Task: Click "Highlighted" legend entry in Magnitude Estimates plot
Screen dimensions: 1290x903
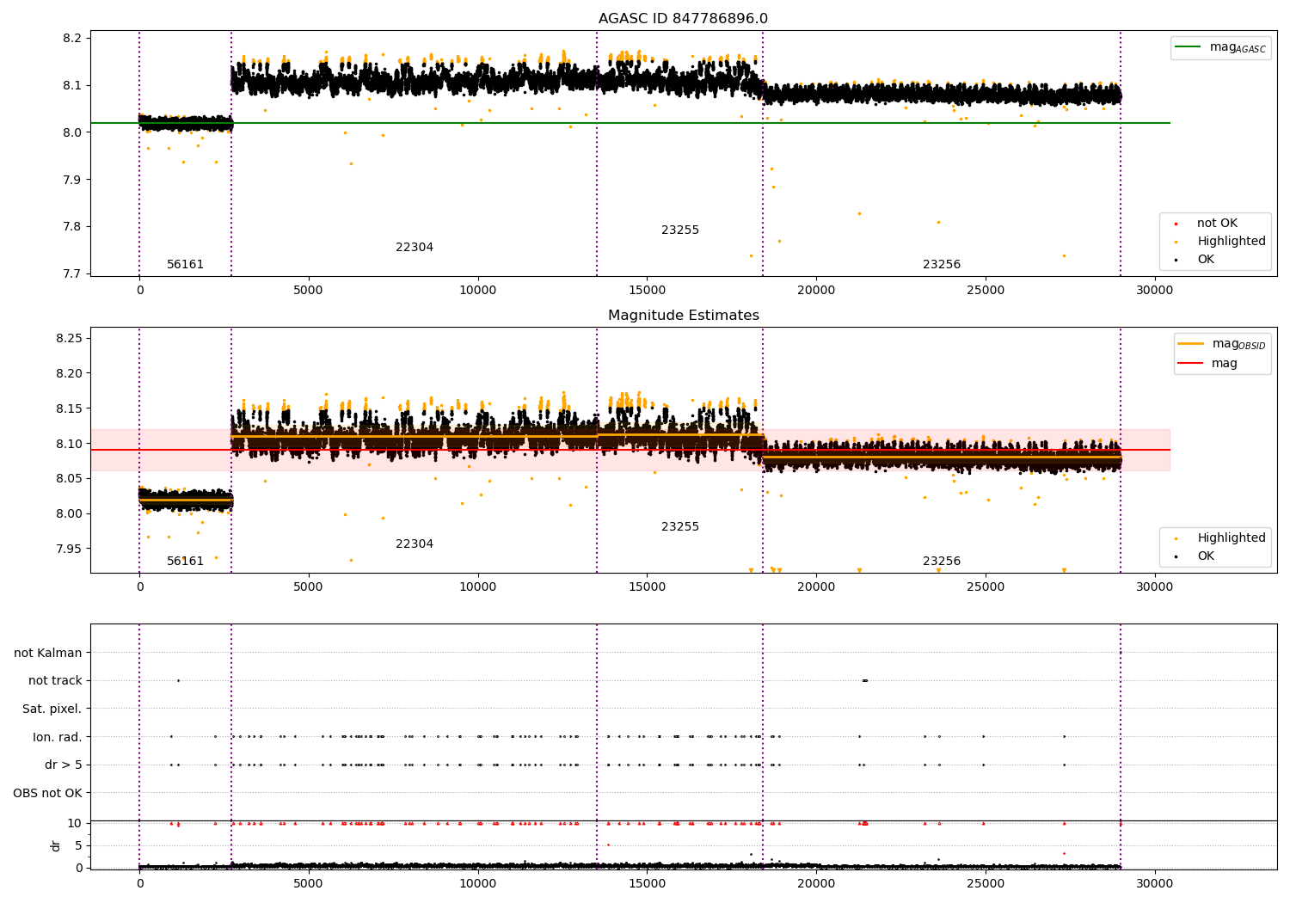Action: [x=1232, y=538]
